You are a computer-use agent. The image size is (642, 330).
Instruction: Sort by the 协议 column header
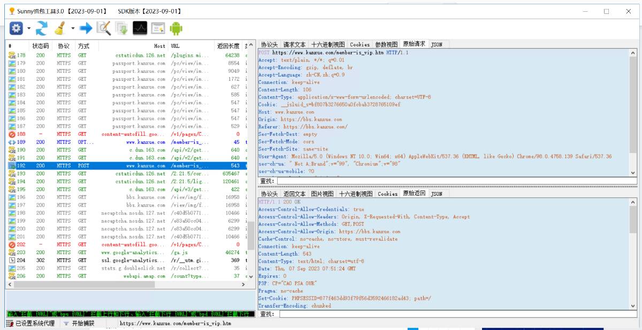tap(64, 46)
